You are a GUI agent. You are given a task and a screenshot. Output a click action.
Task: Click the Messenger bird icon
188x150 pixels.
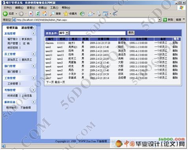pyautogui.click(x=115, y=13)
